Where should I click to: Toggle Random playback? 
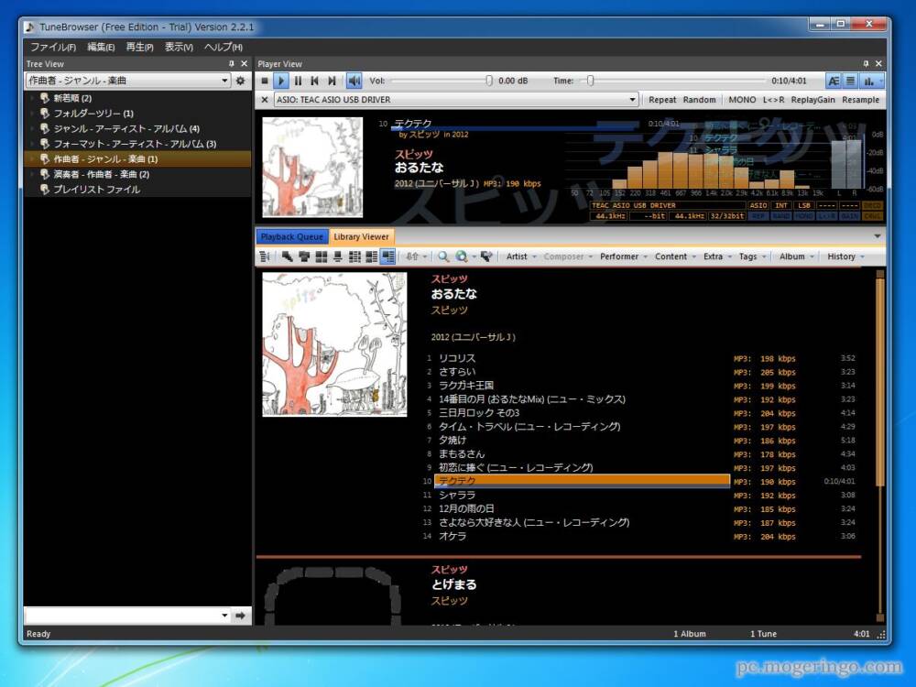pos(699,100)
